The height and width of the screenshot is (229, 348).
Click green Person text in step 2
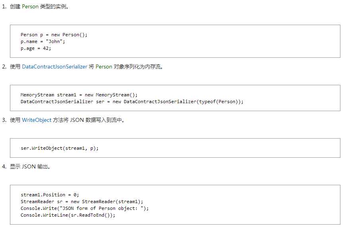tap(104, 67)
